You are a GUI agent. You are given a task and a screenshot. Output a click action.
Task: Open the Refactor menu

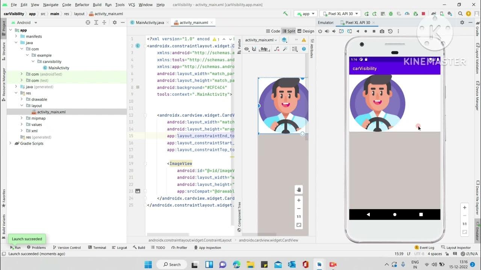(x=82, y=4)
